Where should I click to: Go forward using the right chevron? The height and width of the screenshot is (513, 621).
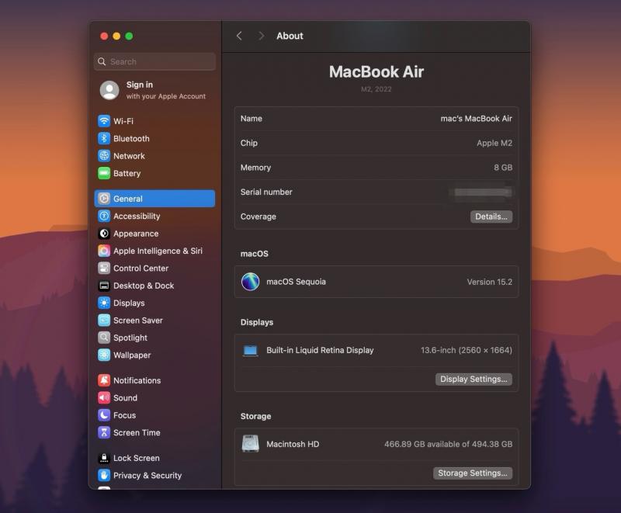tap(261, 36)
